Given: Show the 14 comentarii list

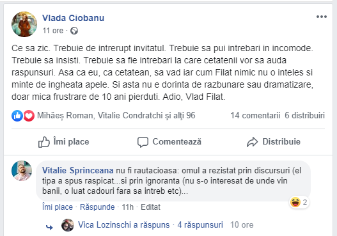Looking at the screenshot, I should tap(255, 115).
